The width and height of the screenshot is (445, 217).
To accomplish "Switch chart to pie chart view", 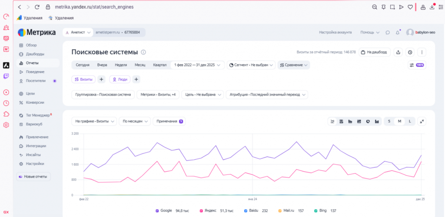I will click(x=368, y=121).
